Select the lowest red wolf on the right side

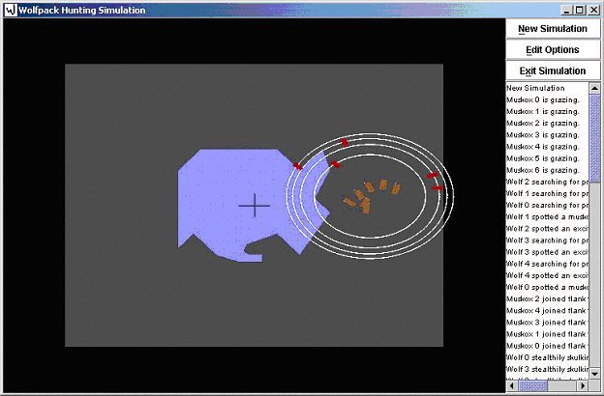pyautogui.click(x=438, y=186)
